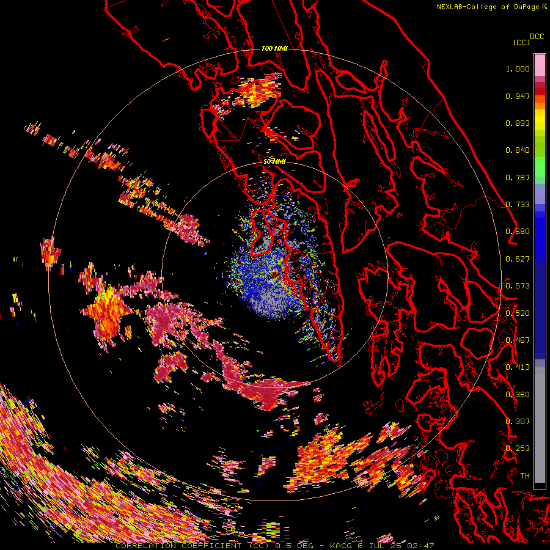Select the black swatch at color bar bottom

[540, 486]
